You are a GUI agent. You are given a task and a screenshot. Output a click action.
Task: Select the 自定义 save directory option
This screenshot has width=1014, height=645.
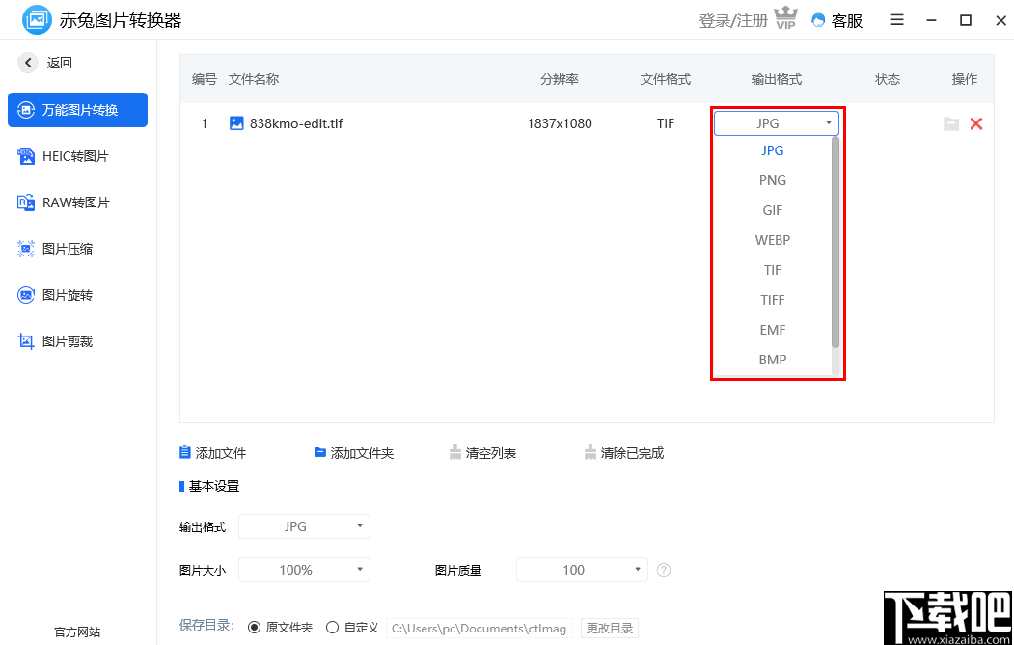333,627
